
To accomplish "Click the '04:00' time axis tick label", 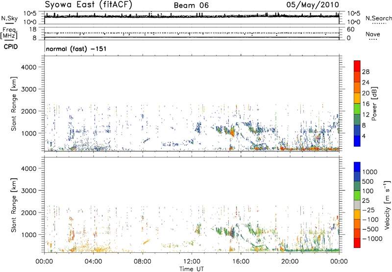I will 93,262.
